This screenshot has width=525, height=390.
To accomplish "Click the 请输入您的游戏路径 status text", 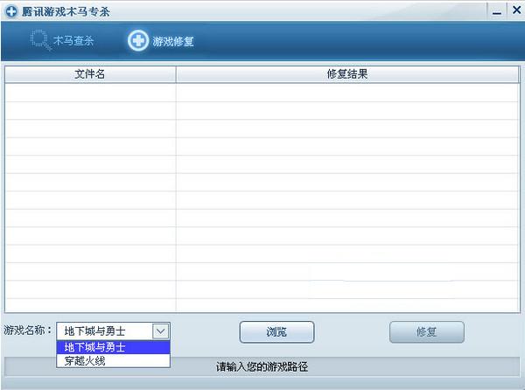I will [262, 367].
